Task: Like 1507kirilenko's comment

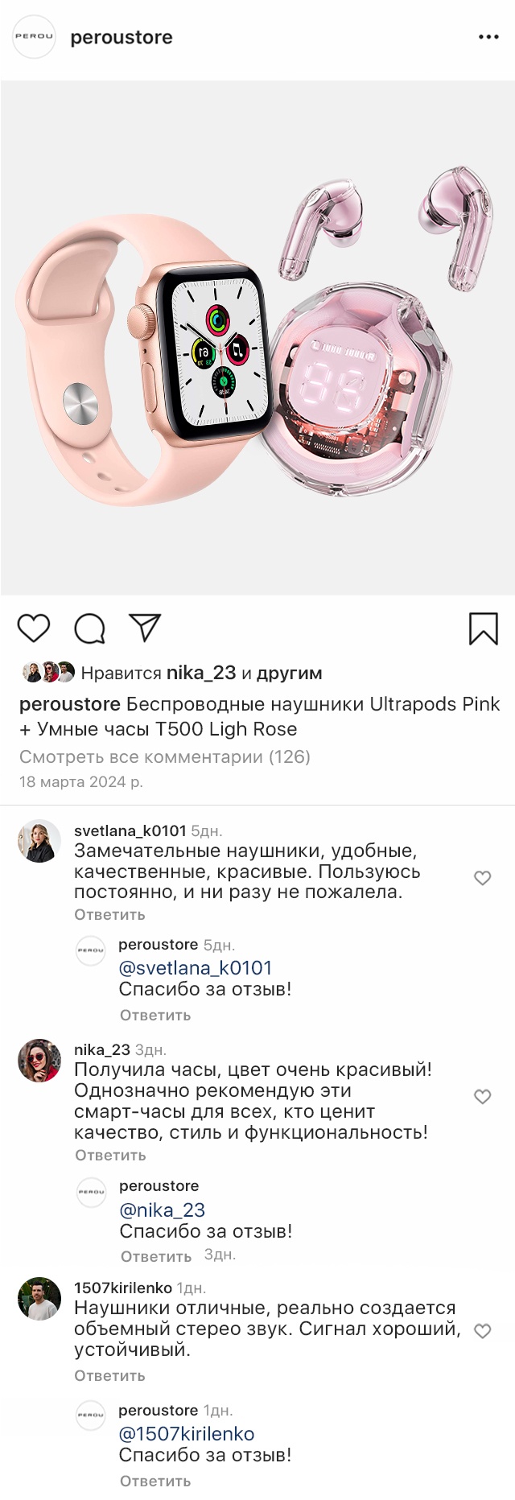Action: coord(483,1331)
